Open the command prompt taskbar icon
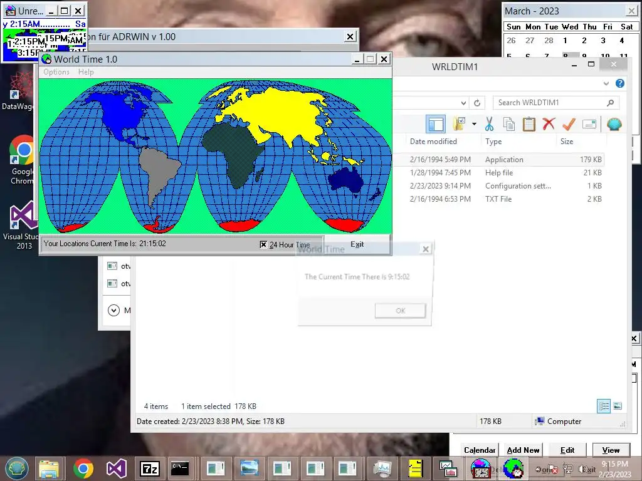This screenshot has height=481, width=642. tap(180, 468)
